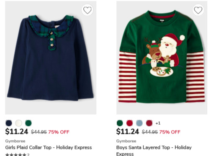Click $11.24 price of Plaid Collar Top
Image resolution: width=216 pixels, height=156 pixels.
coord(17,131)
